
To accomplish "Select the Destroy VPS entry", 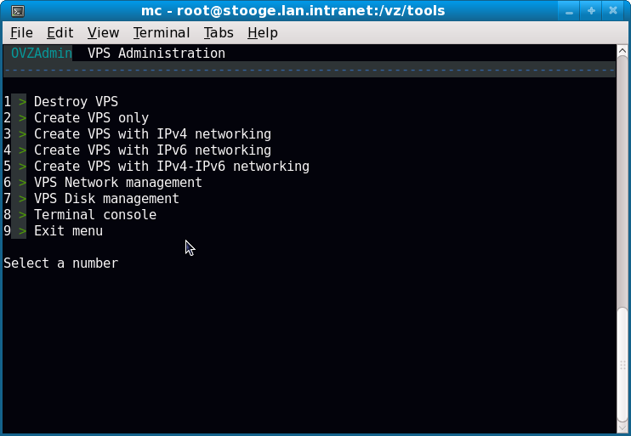I will click(76, 102).
